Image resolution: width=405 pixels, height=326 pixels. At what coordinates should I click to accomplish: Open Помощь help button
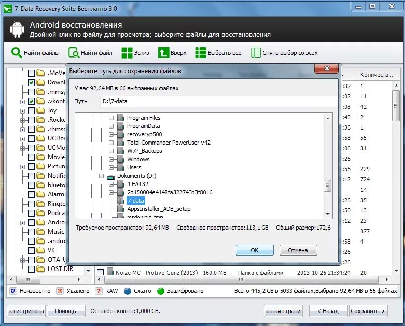66,311
